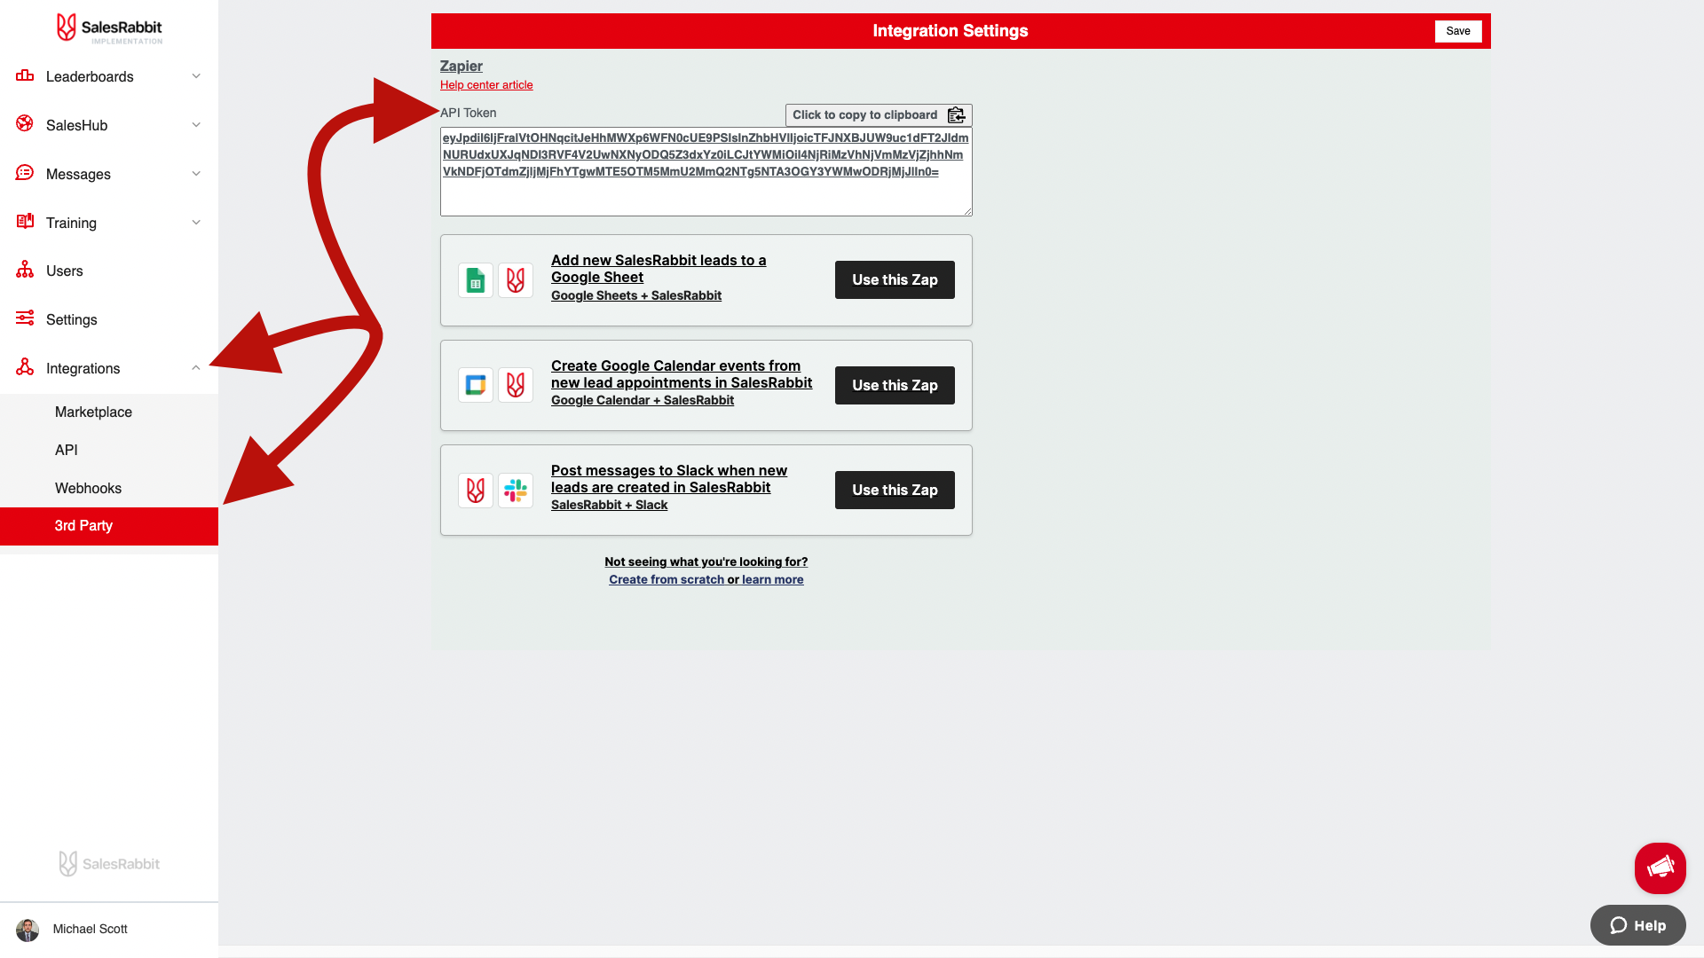This screenshot has width=1704, height=958.
Task: Open the Leaderboards menu item
Action: tap(109, 76)
